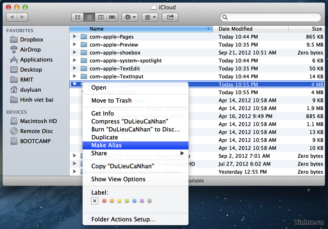The image size is (328, 229).
Task: Open the Share submenu
Action: pyautogui.click(x=136, y=153)
